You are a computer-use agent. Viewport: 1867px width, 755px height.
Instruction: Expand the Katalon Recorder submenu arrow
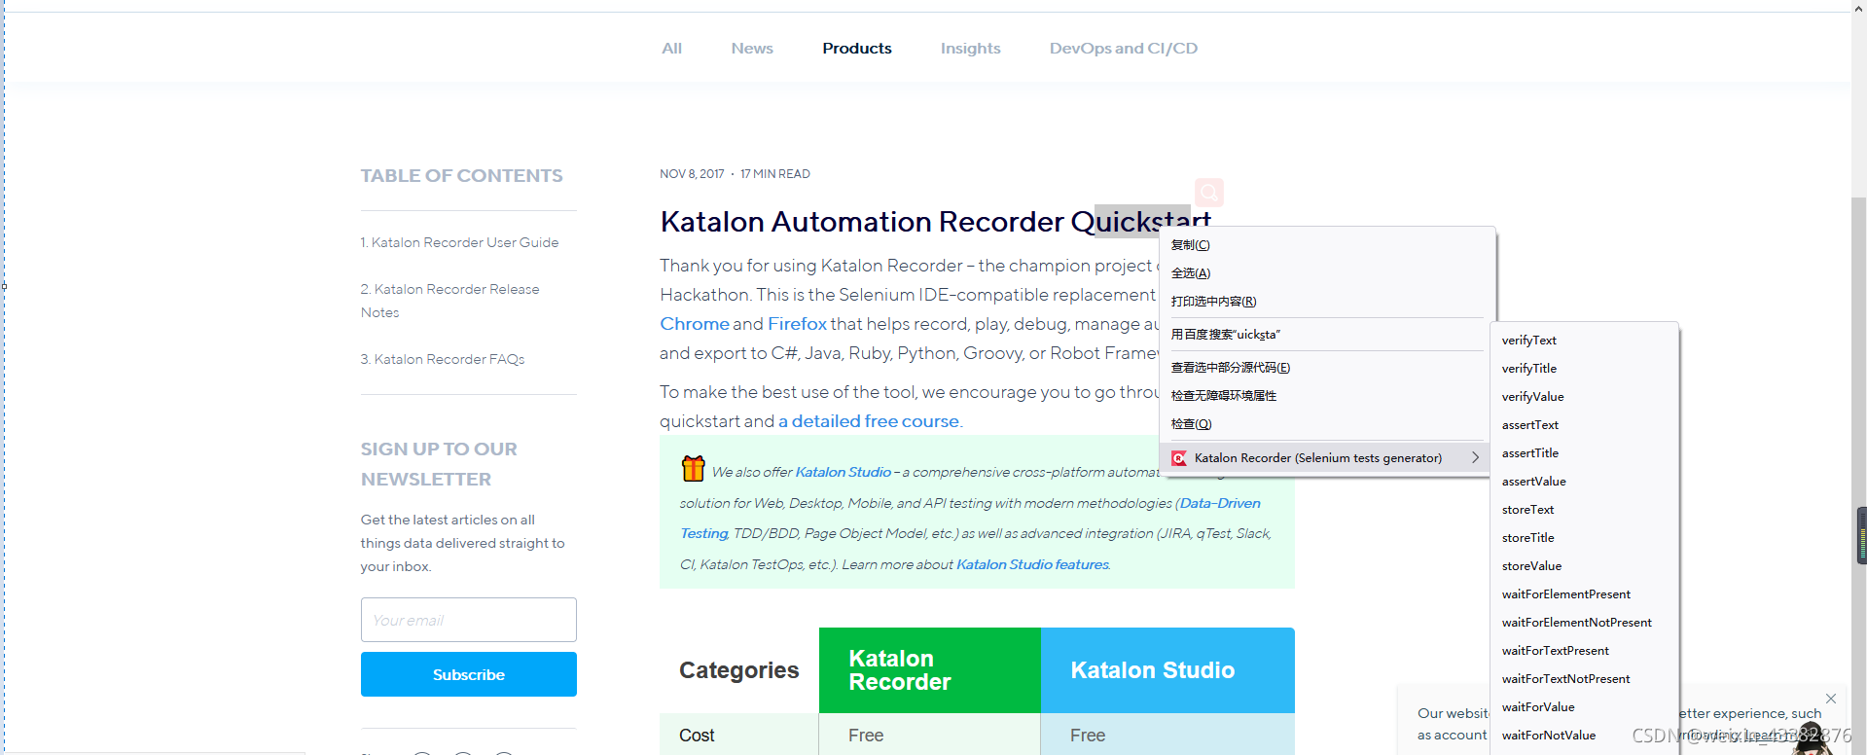click(1475, 457)
